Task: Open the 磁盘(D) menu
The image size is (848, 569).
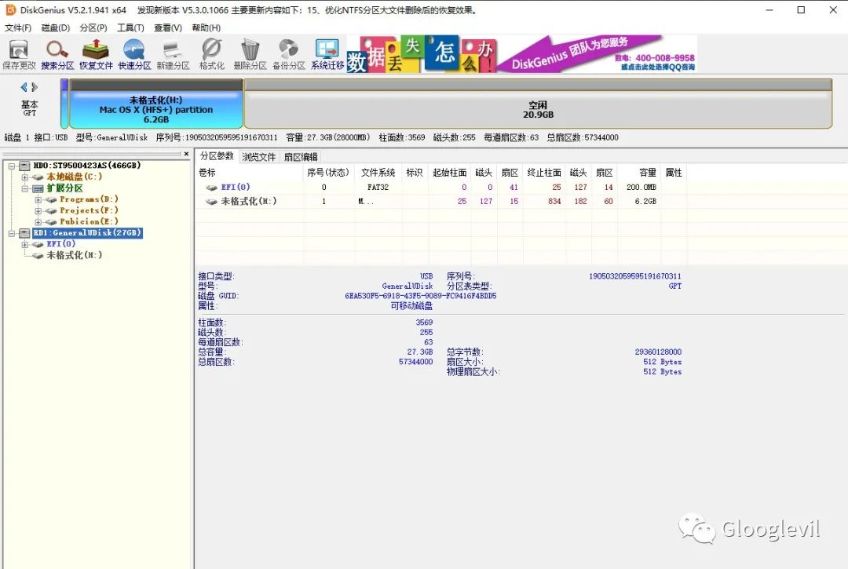Action: click(56, 27)
